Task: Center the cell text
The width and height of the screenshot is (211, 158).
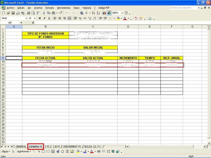Action: (60, 18)
